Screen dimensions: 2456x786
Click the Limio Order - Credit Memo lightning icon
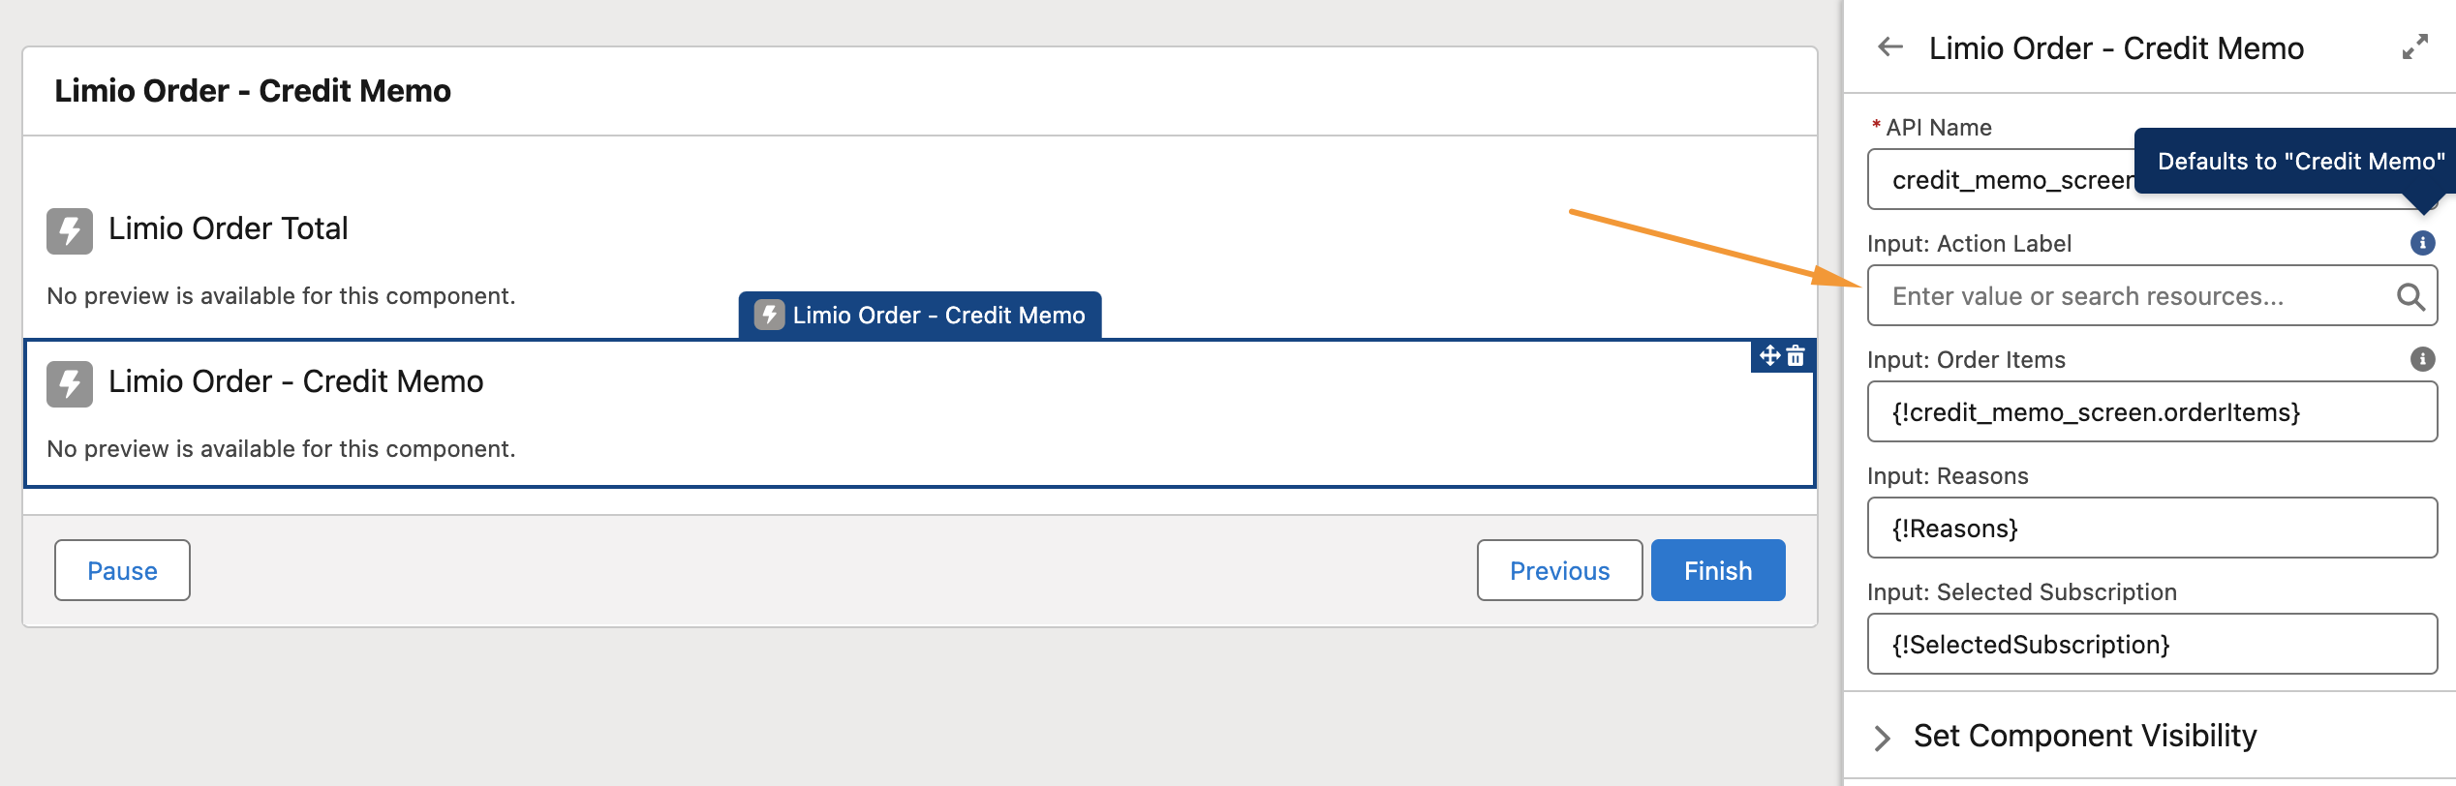[70, 383]
